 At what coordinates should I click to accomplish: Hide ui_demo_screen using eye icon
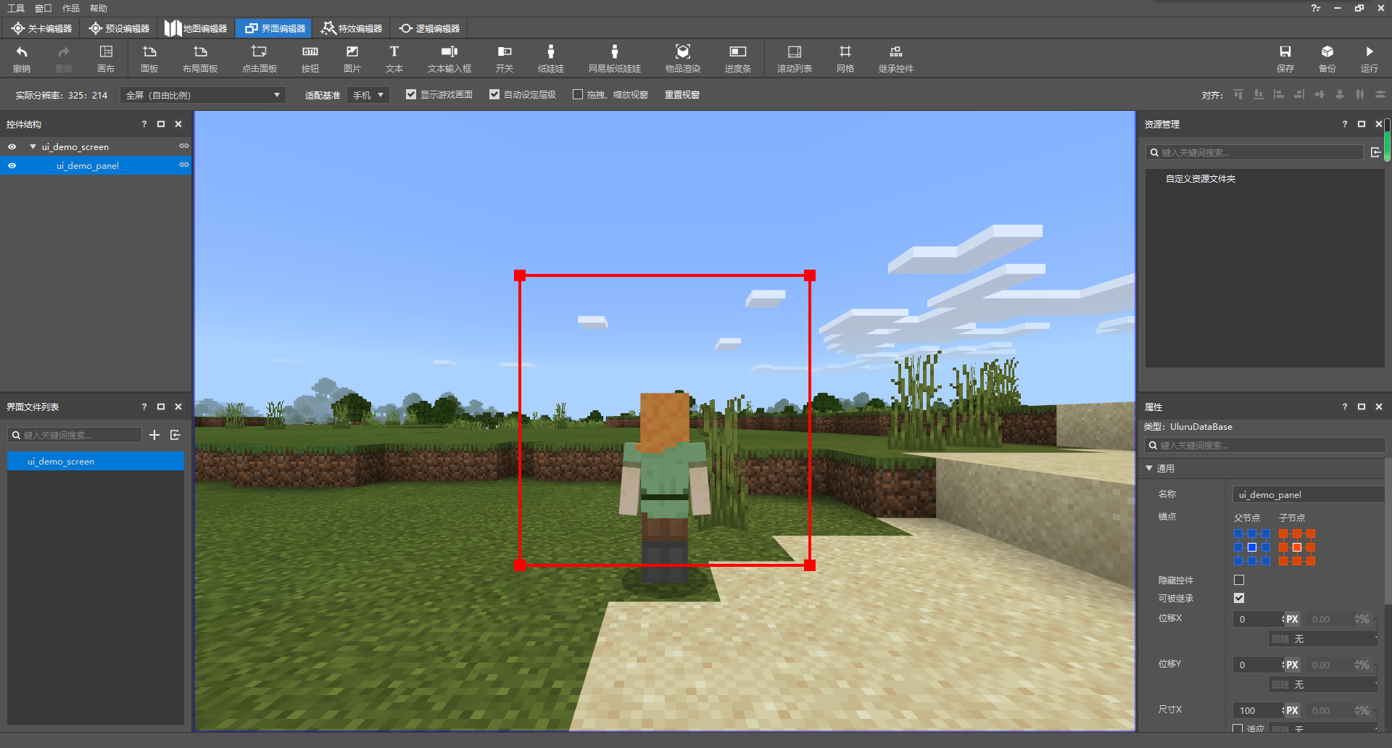click(x=12, y=146)
